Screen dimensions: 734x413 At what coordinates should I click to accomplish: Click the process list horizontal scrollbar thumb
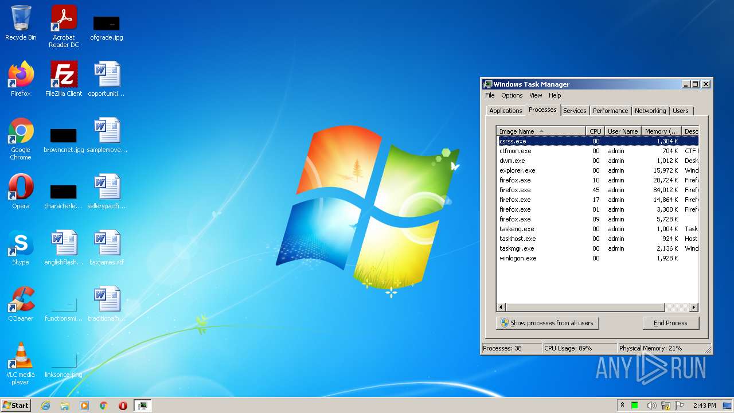tap(585, 307)
